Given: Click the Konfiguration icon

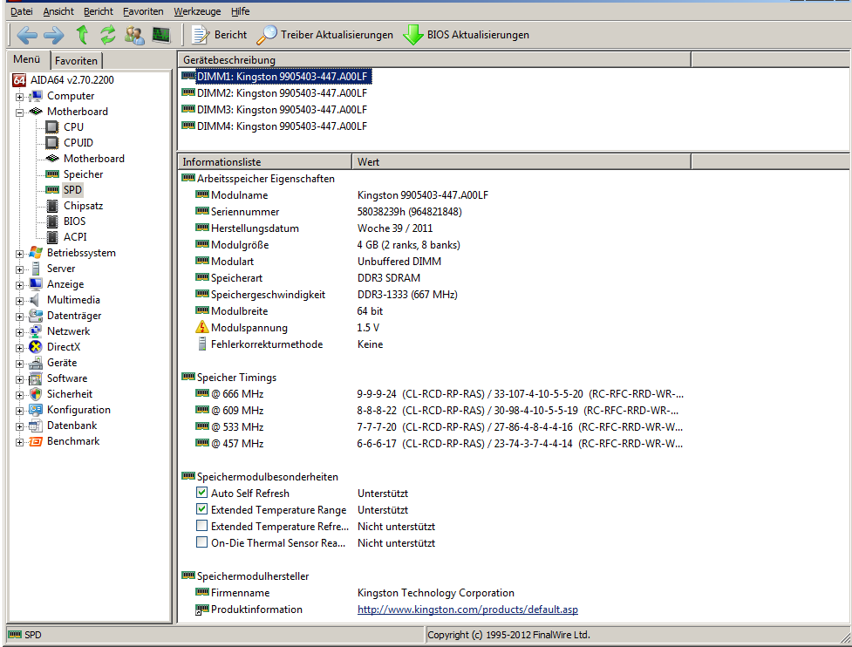Looking at the screenshot, I should (x=36, y=410).
